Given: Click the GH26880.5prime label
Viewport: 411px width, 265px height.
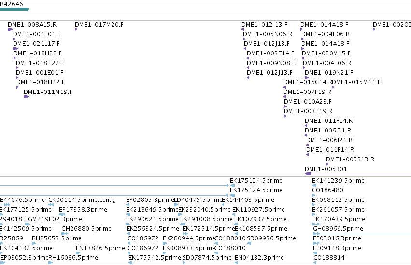Looking at the screenshot, I should pyautogui.click(x=86, y=229).
